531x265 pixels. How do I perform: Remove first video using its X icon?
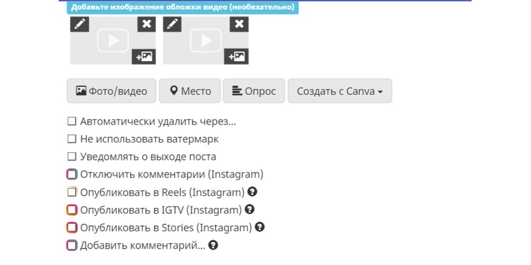[147, 24]
